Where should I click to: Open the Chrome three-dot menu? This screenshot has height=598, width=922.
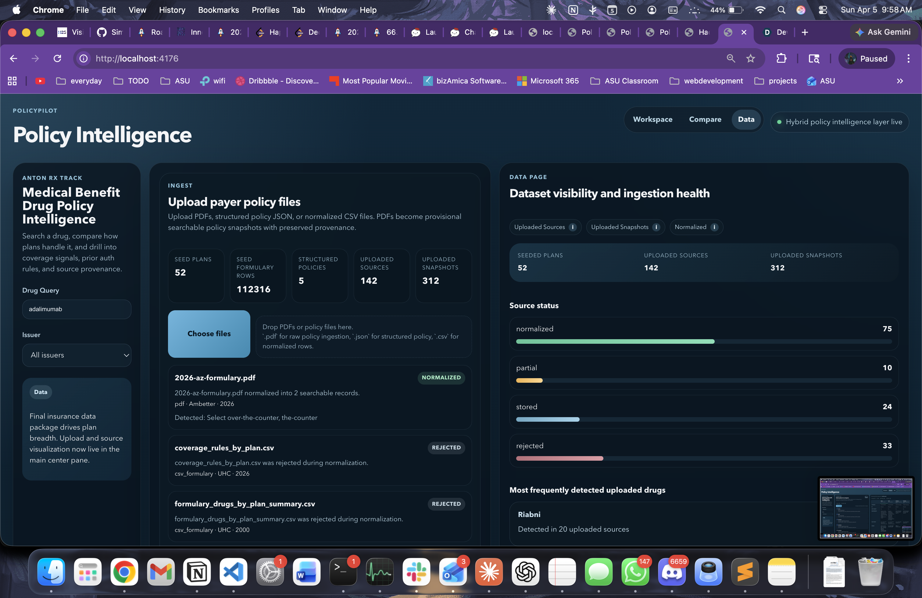click(x=908, y=58)
